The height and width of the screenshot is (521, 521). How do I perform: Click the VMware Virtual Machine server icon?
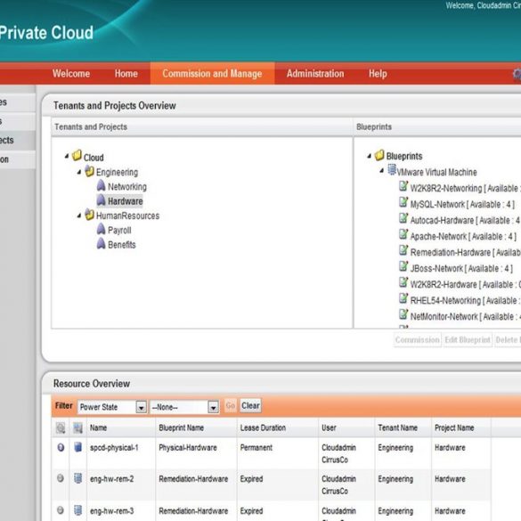[x=392, y=170]
